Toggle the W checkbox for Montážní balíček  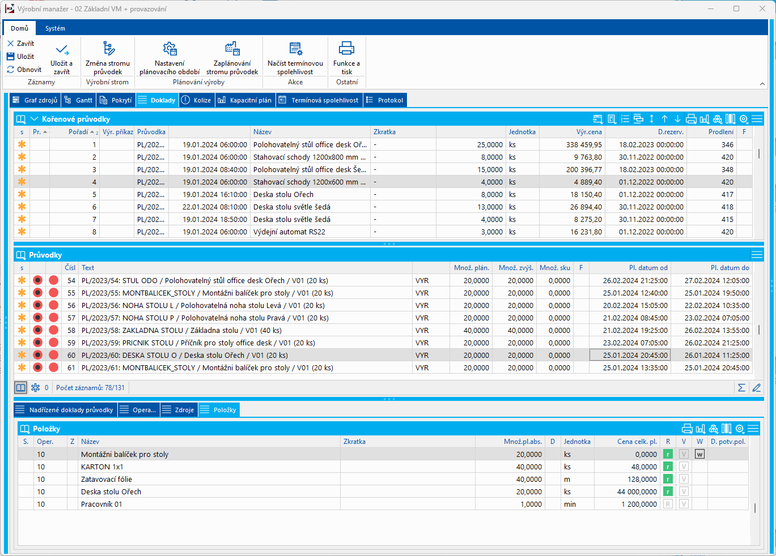pos(699,454)
